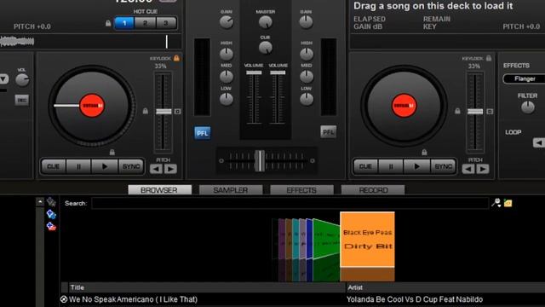Screen dimensions: 545x307
Task: Open dropdown arrow beside VOL knob
Action: pos(3,79)
